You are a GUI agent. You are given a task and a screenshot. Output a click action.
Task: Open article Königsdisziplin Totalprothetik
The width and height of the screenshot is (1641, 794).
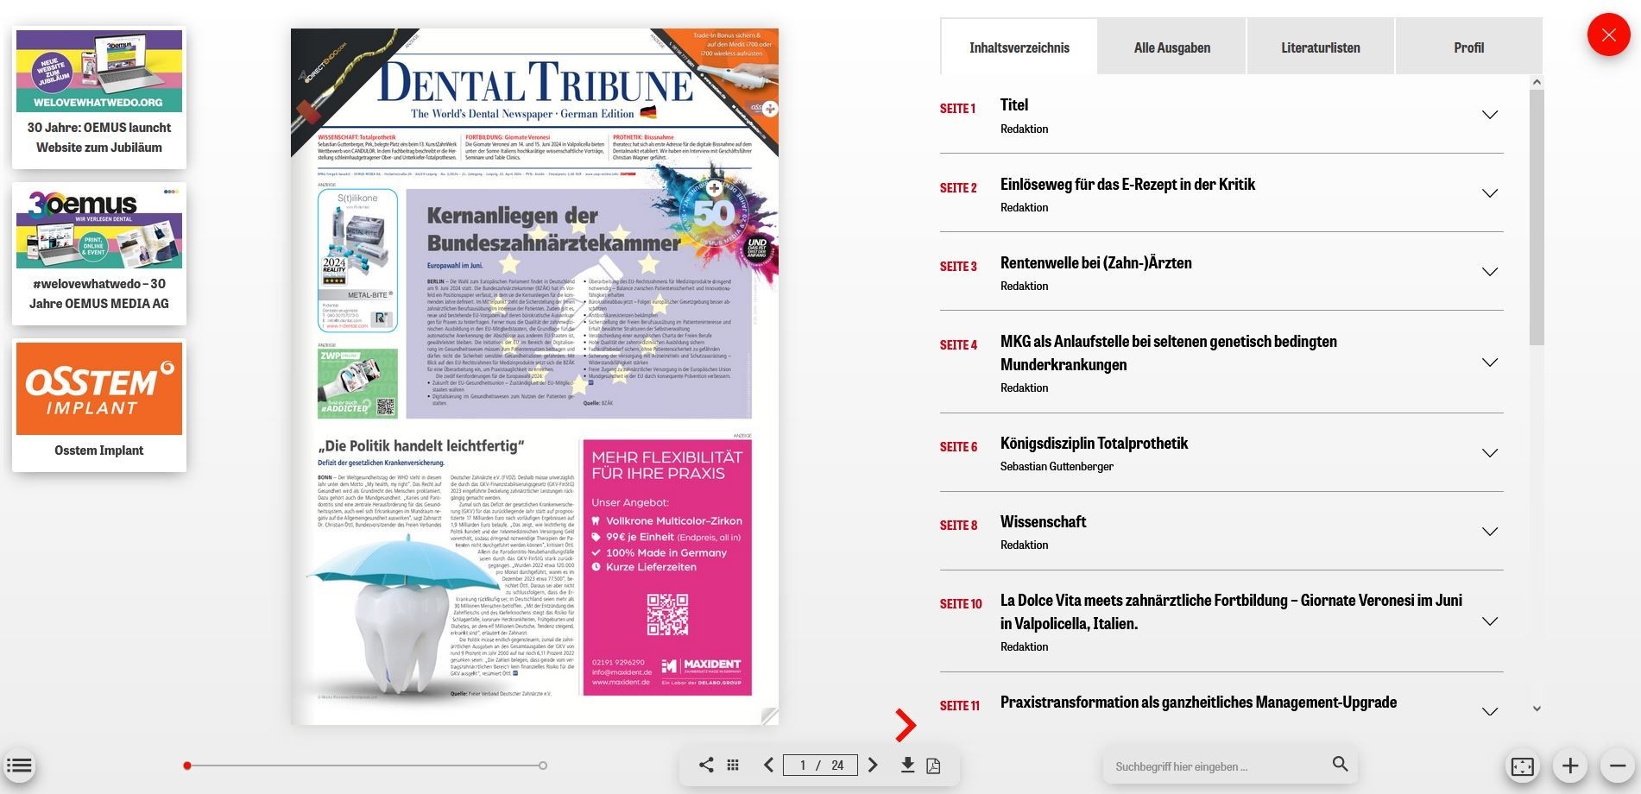click(1094, 443)
